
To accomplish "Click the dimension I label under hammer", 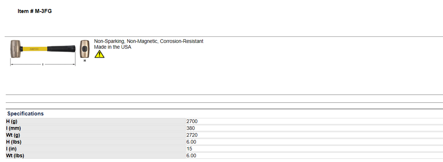I will [43, 65].
